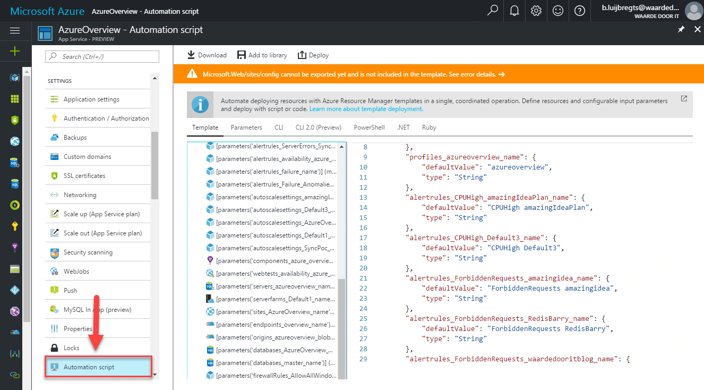This screenshot has height=390, width=704.
Task: Click the Download toolbar button
Action: pos(207,55)
